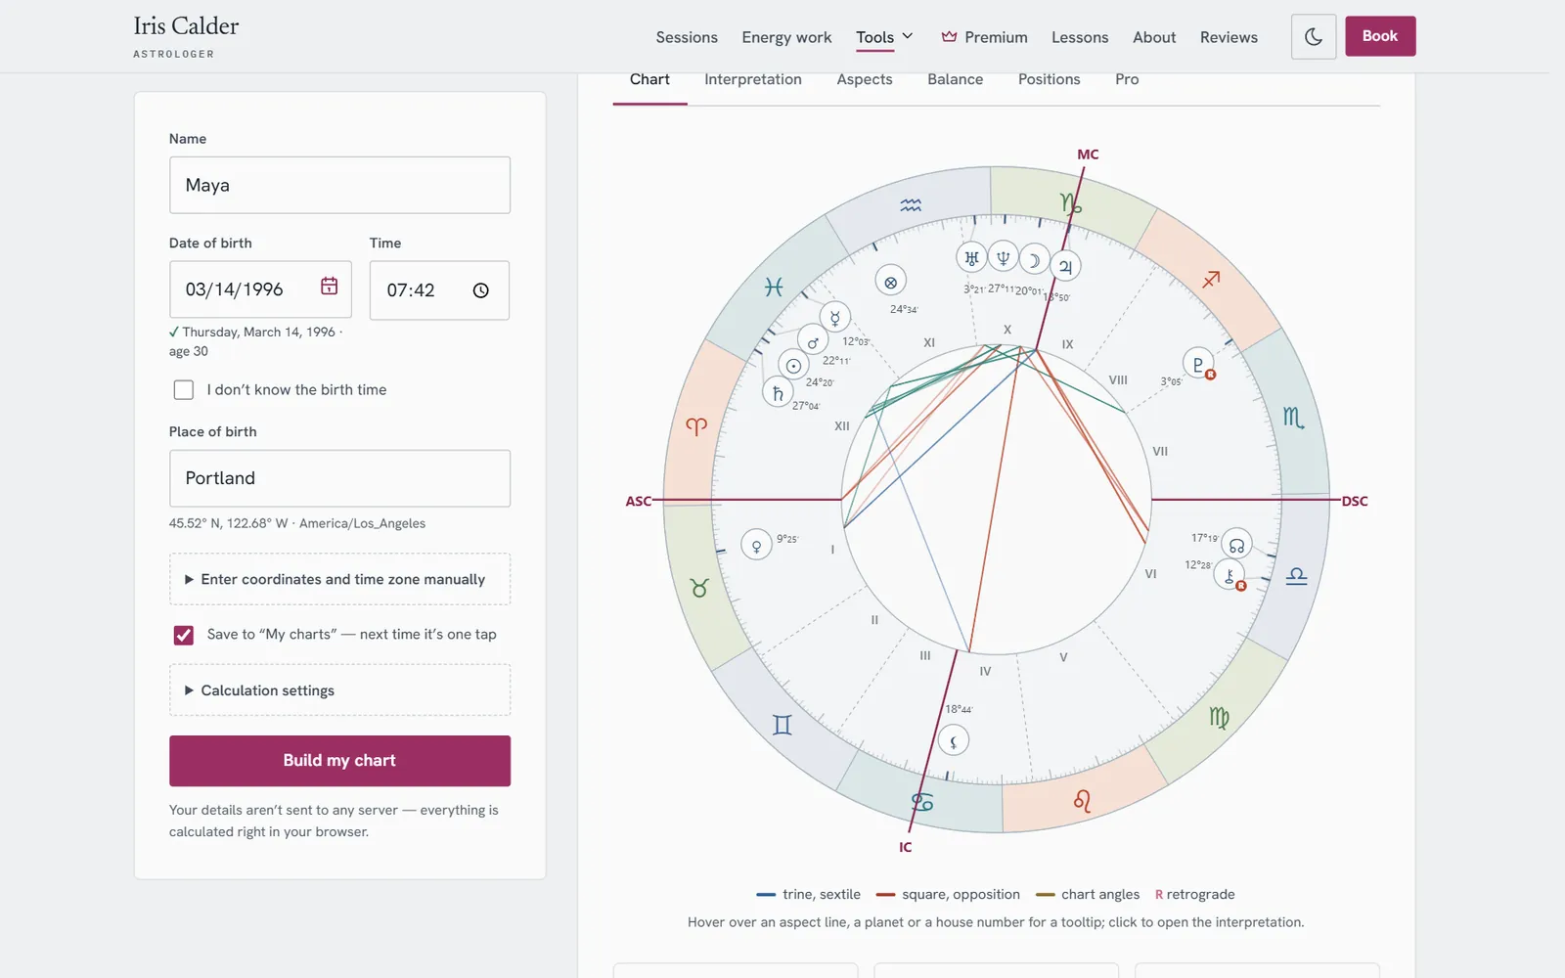Screen dimensions: 1565x978
Task: Select the Mercury glyph at 12°03'
Action: coord(835,318)
